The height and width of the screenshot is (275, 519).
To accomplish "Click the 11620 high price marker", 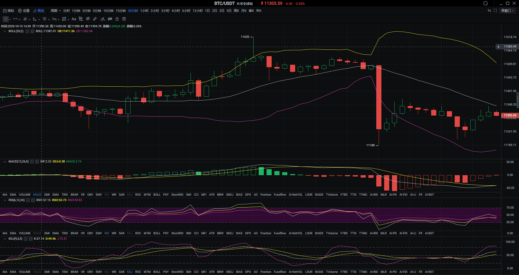I will (x=247, y=37).
